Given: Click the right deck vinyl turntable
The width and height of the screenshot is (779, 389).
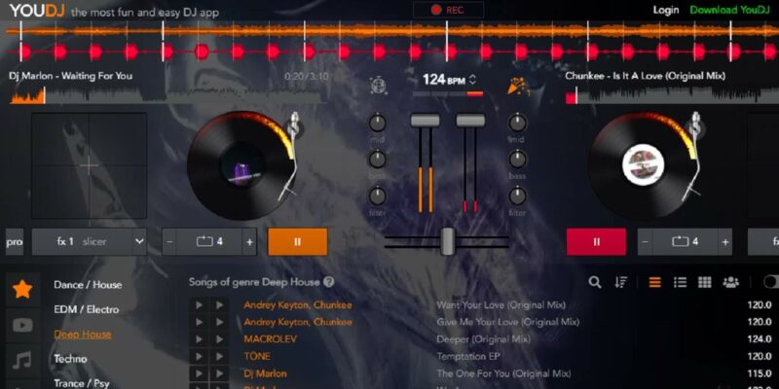Looking at the screenshot, I should [x=643, y=165].
